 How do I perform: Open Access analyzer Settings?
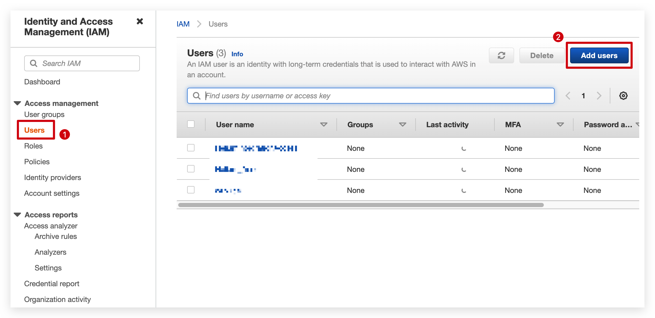tap(48, 268)
